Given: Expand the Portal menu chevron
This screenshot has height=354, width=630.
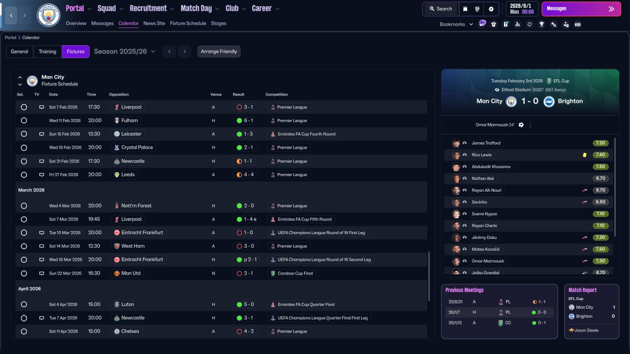Looking at the screenshot, I should (89, 9).
